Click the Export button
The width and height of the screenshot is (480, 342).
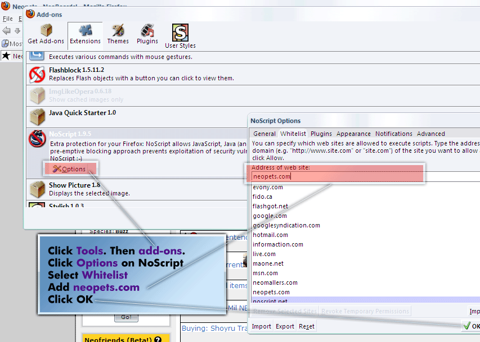pos(285,326)
